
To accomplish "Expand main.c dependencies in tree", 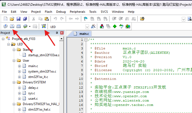I will [19, 66].
